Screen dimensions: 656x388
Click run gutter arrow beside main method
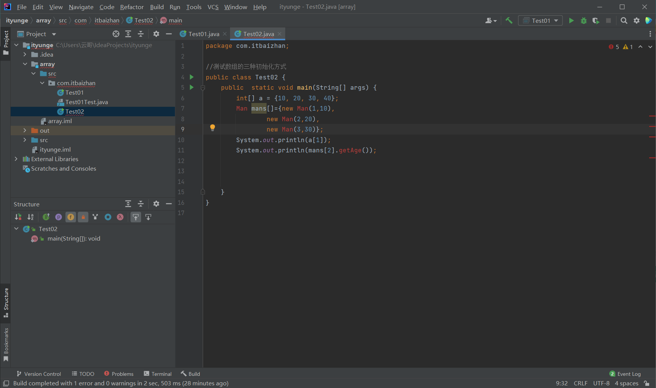tap(192, 87)
